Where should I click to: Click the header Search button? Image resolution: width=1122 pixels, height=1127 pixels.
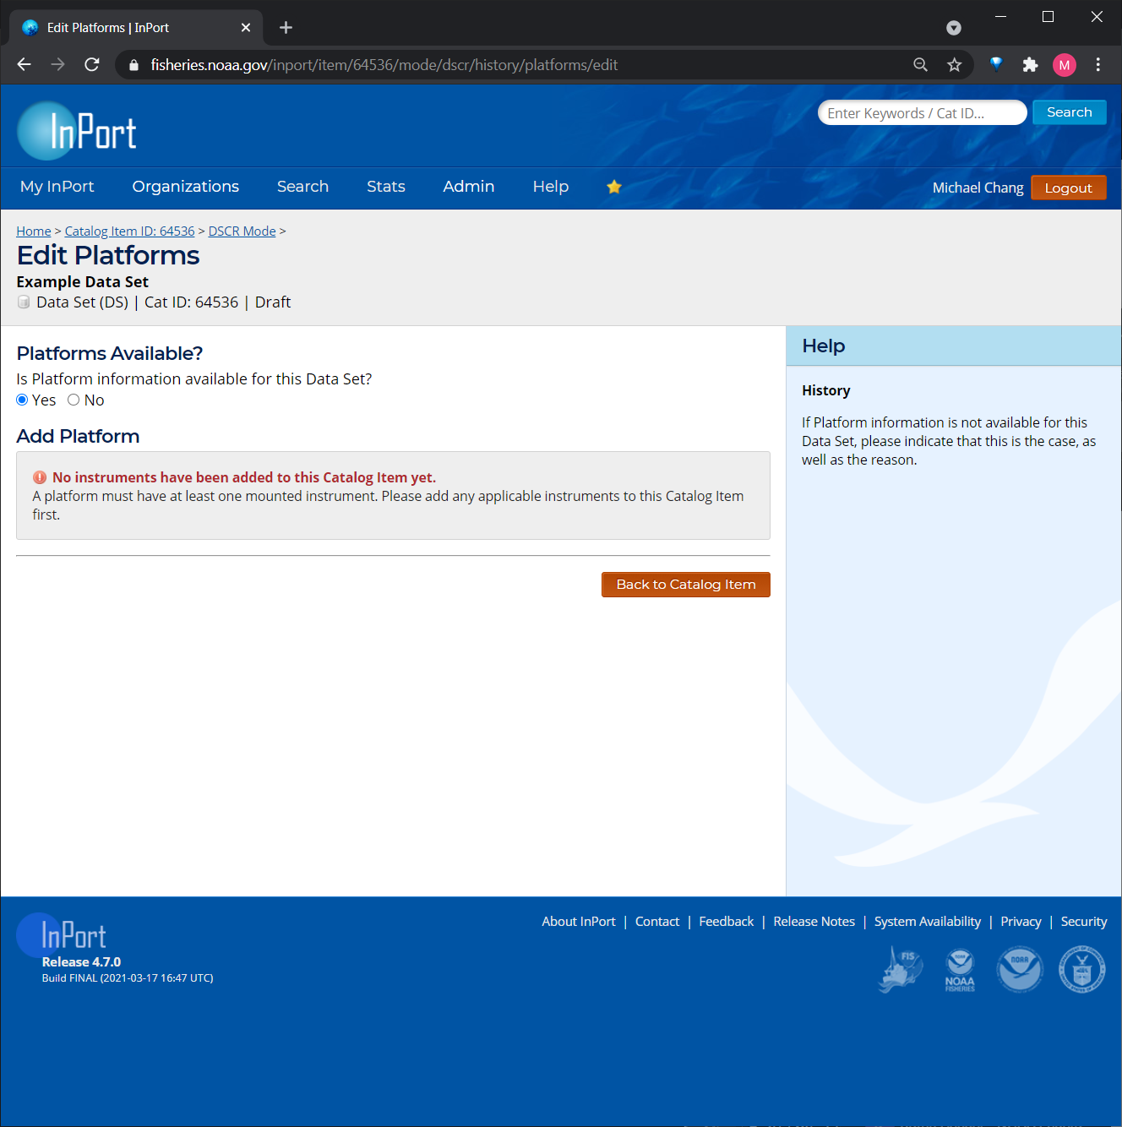pos(1070,112)
